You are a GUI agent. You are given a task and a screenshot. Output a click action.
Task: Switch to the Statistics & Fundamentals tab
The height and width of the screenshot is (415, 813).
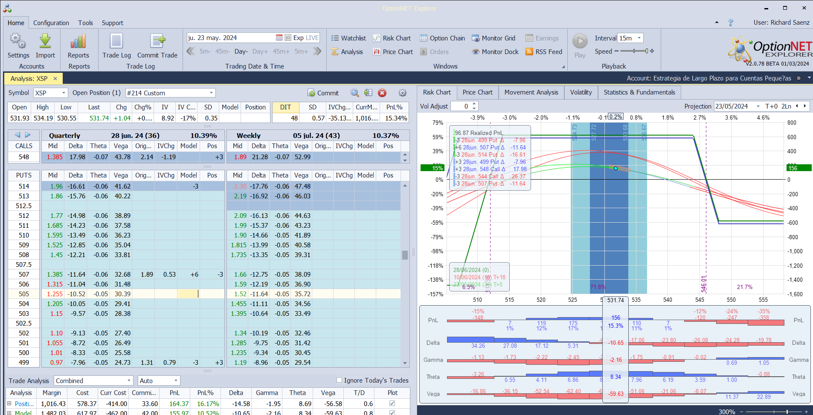(639, 92)
